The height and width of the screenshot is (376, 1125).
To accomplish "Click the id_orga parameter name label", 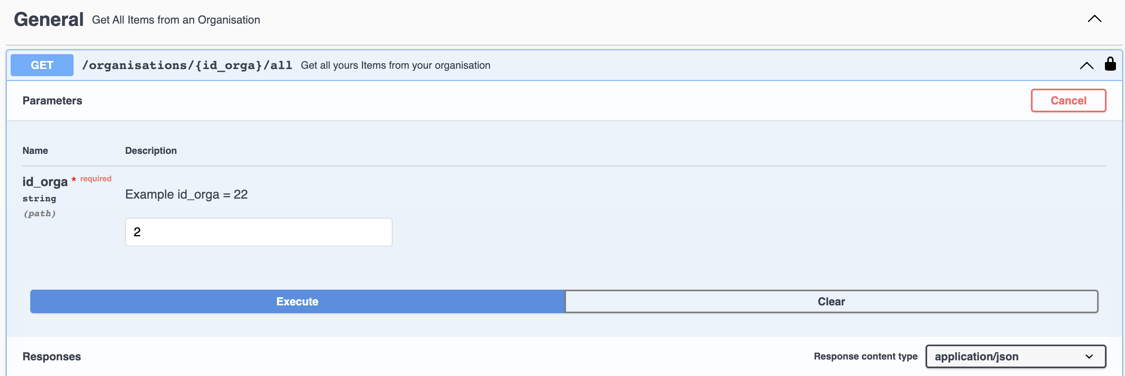I will point(45,182).
